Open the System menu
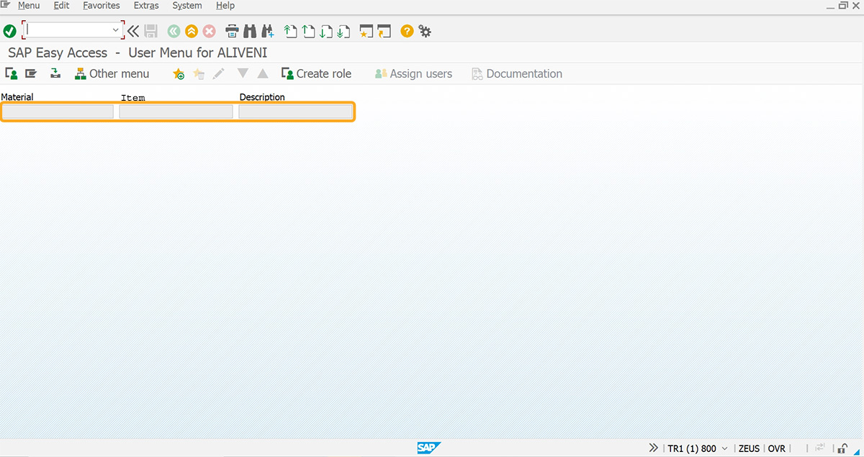 pos(187,6)
